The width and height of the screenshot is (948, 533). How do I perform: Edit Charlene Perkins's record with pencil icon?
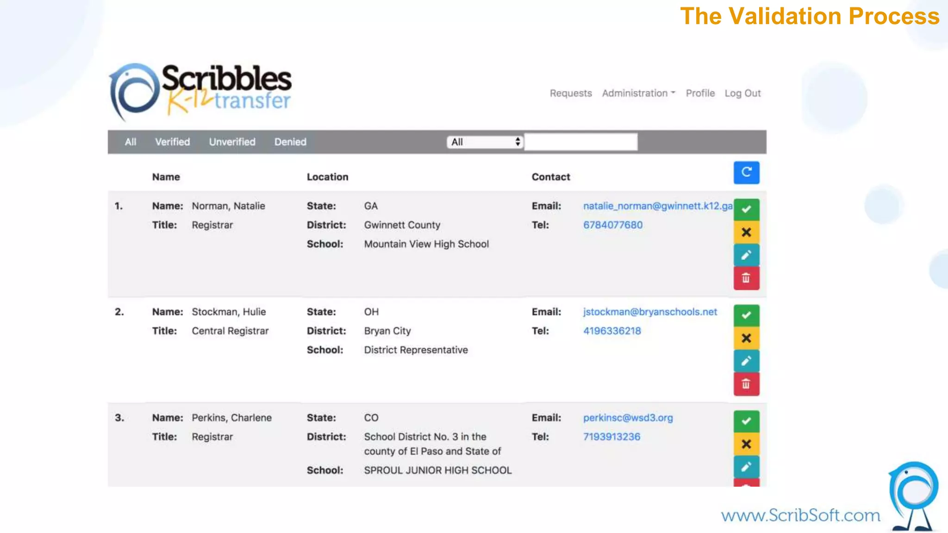coord(746,467)
